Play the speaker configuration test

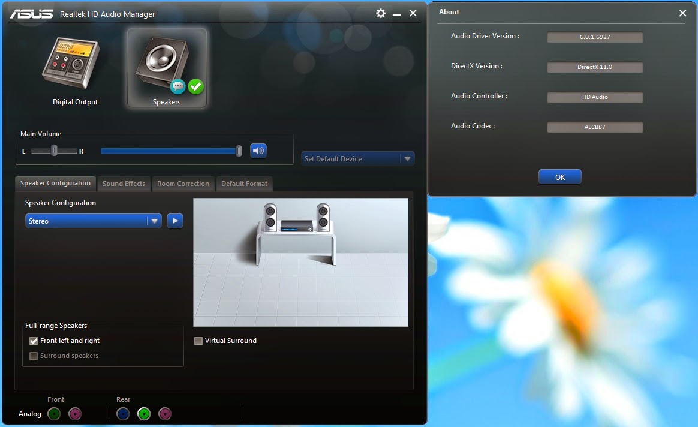pos(175,221)
